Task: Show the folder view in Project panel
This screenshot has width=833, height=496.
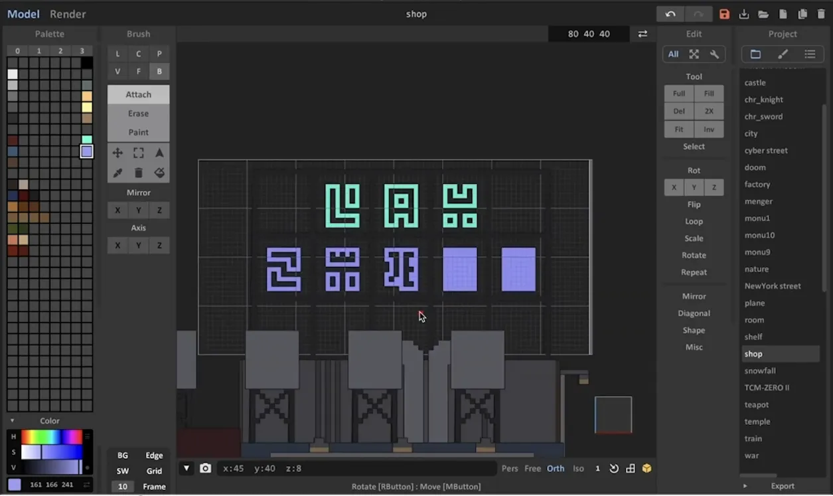Action: click(x=755, y=54)
